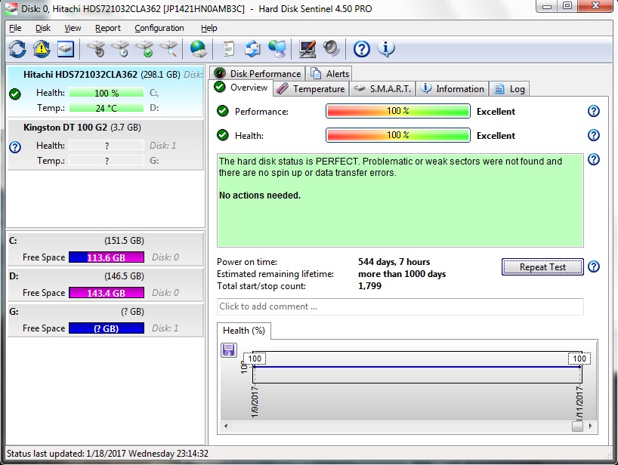Click the Hitachi Temp 24 °C bar
The image size is (618, 465).
click(107, 108)
